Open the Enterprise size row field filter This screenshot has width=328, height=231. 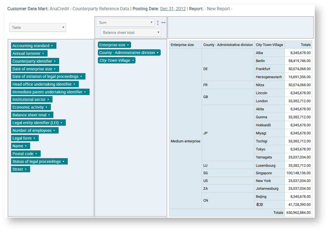[128, 45]
